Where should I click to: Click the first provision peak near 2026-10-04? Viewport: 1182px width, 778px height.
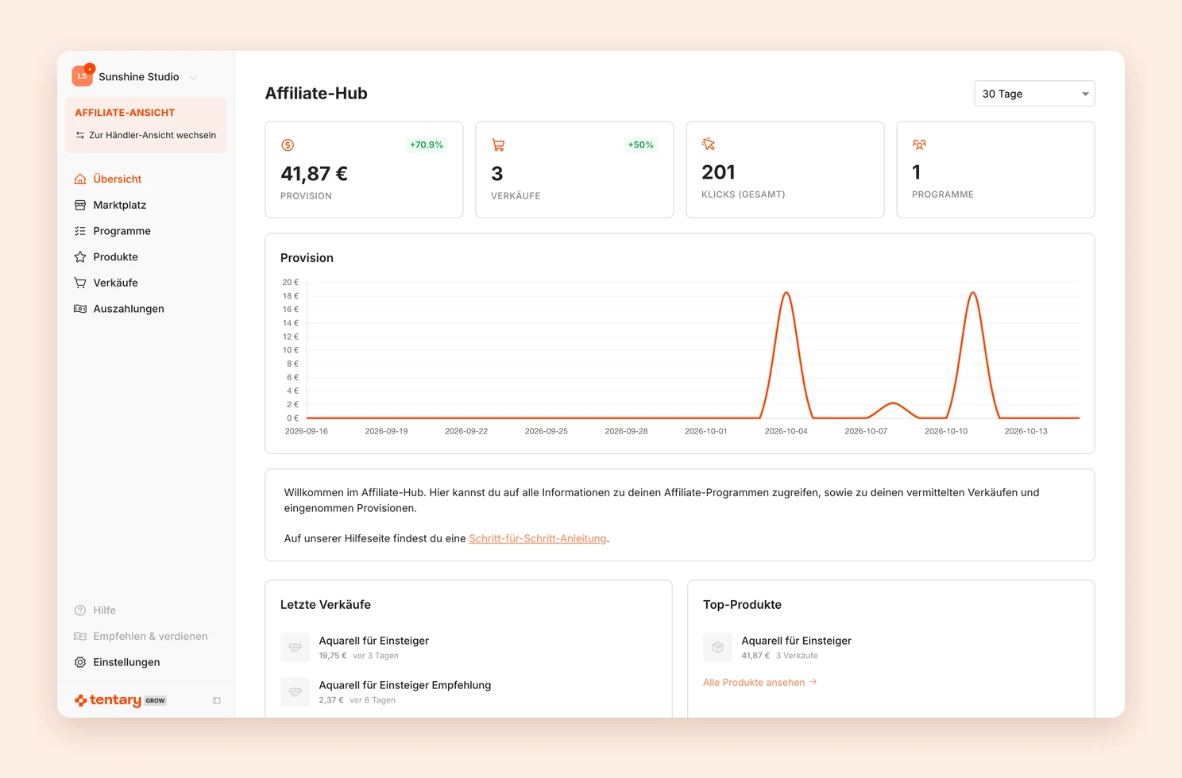[786, 293]
